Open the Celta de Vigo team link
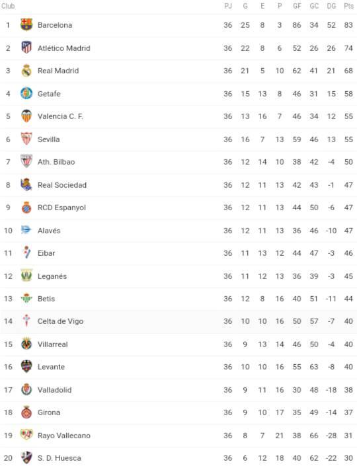The width and height of the screenshot is (357, 468). [60, 321]
